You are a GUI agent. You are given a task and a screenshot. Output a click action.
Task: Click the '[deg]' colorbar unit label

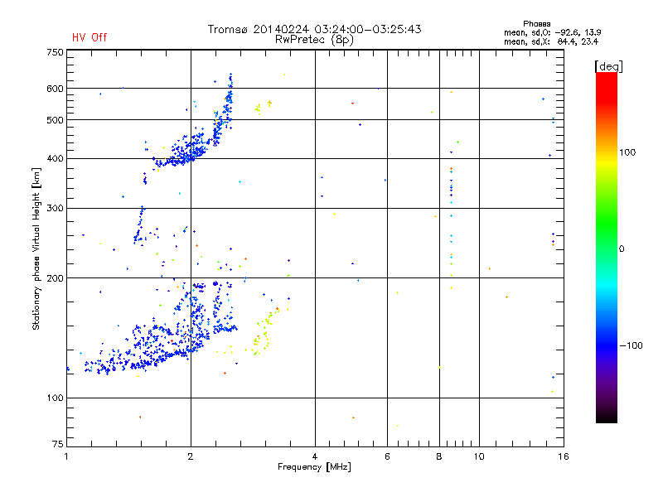click(x=609, y=66)
